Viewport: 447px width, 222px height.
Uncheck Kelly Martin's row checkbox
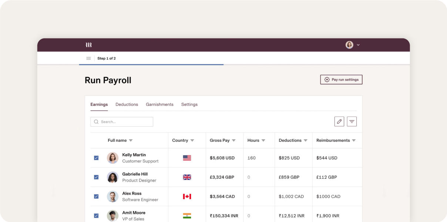[96, 157]
